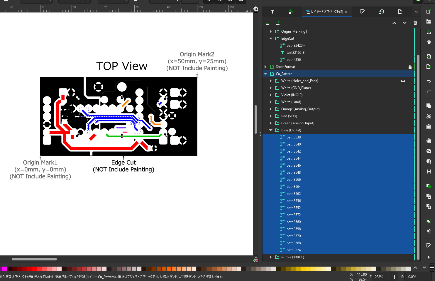Screen dimensions: 435x281
Task: Open the Text and Font panel tab icon
Action: 272,12
